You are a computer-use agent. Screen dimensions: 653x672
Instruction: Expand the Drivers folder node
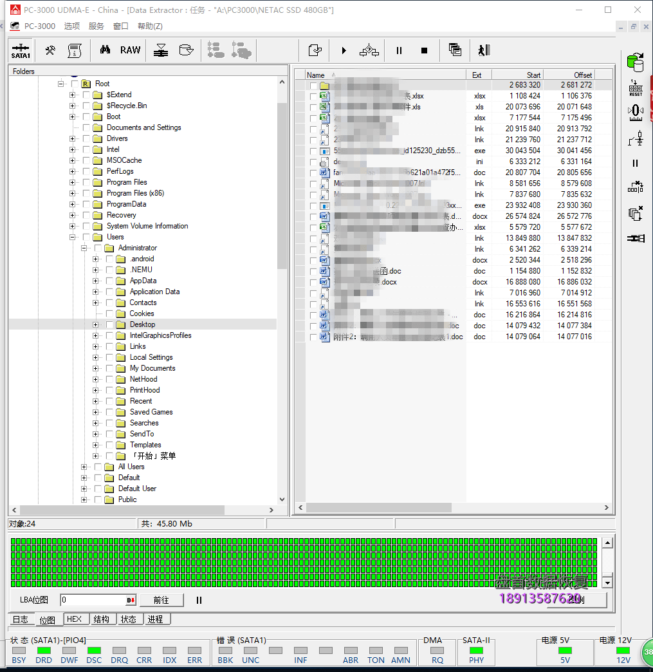click(73, 138)
